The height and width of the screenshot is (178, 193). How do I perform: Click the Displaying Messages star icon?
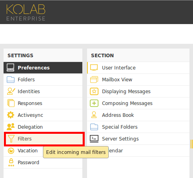click(94, 91)
